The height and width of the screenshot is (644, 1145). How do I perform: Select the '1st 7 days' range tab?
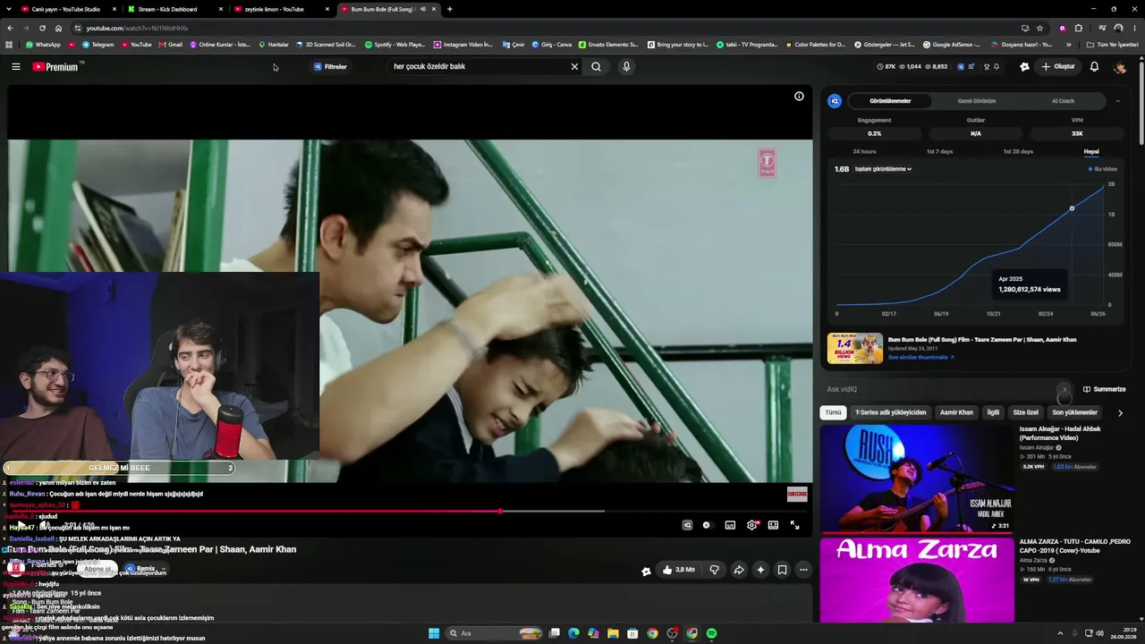pos(939,151)
